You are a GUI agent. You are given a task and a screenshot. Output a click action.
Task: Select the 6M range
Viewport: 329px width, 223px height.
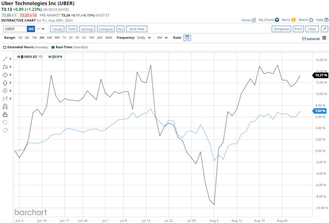pyautogui.click(x=49, y=38)
